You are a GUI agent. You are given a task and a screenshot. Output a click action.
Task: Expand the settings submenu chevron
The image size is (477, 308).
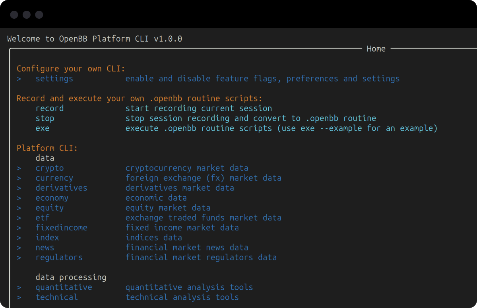pyautogui.click(x=19, y=78)
